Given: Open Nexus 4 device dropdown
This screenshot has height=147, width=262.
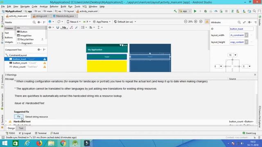Looking at the screenshot, I should [x=74, y=22].
